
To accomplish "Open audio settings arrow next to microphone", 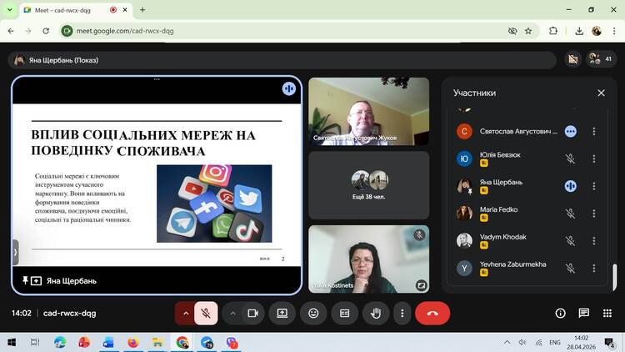I will click(185, 314).
